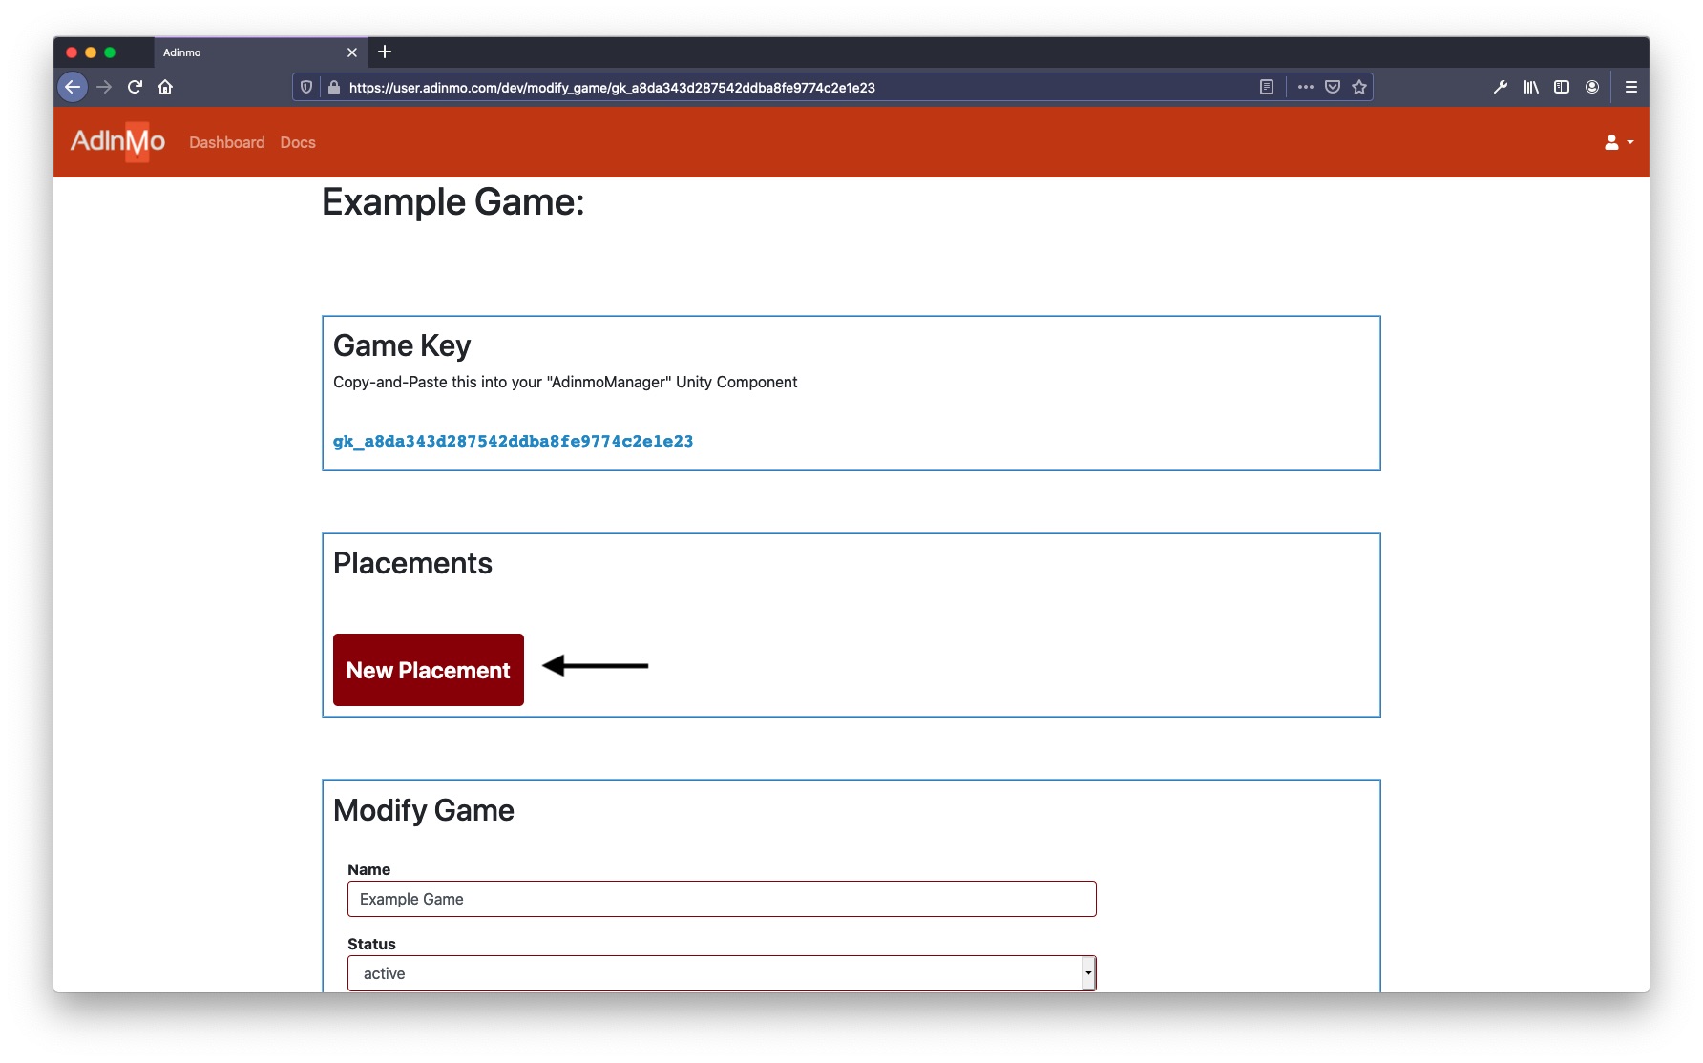Click the Example Game: heading
1703x1063 pixels.
tap(453, 202)
